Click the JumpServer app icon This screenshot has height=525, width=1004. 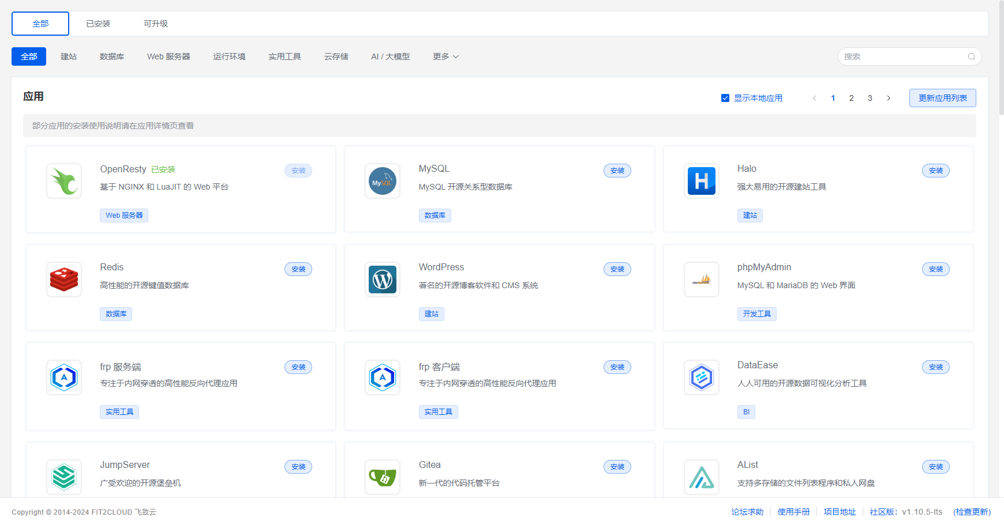[x=64, y=477]
